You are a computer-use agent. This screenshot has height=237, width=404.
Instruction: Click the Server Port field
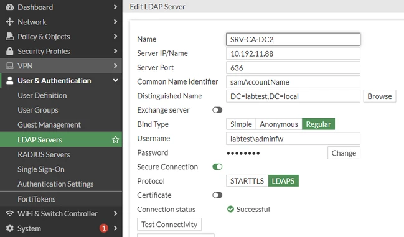[x=293, y=68]
